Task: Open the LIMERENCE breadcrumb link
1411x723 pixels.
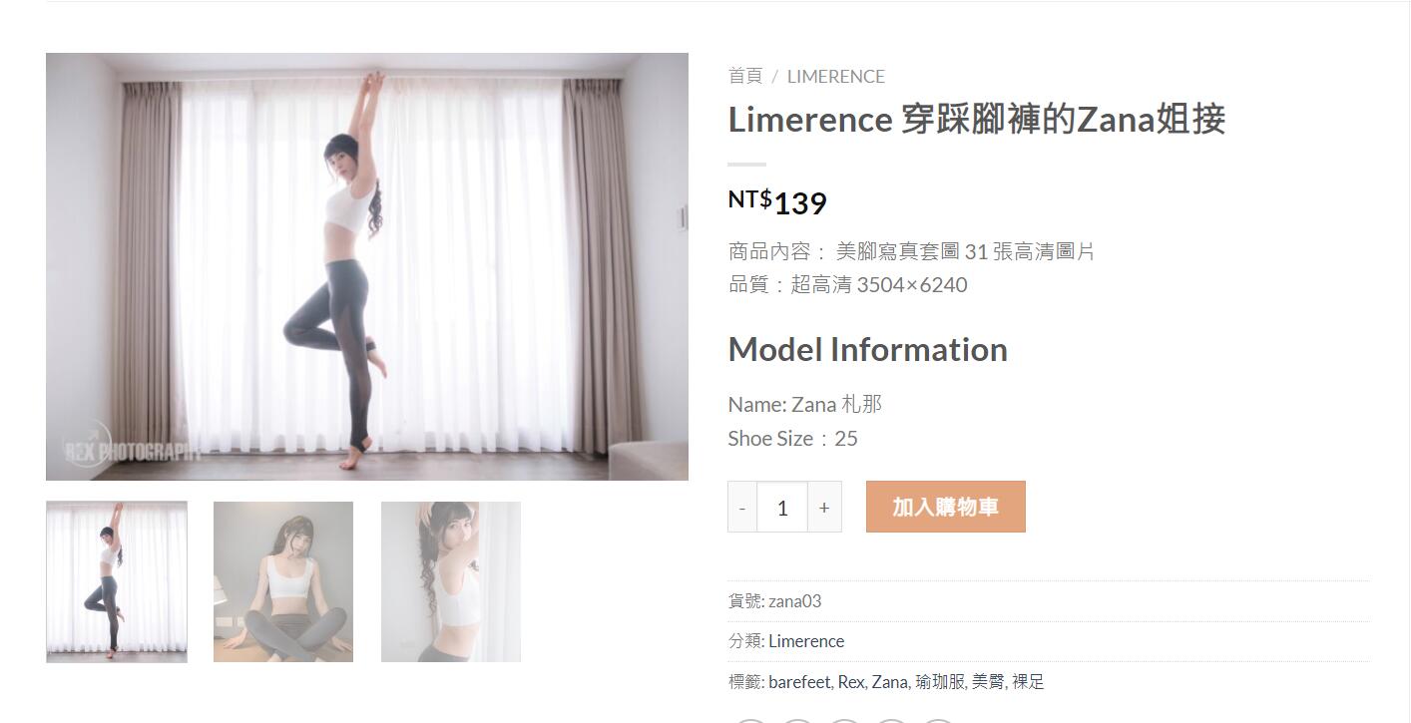Action: point(836,77)
